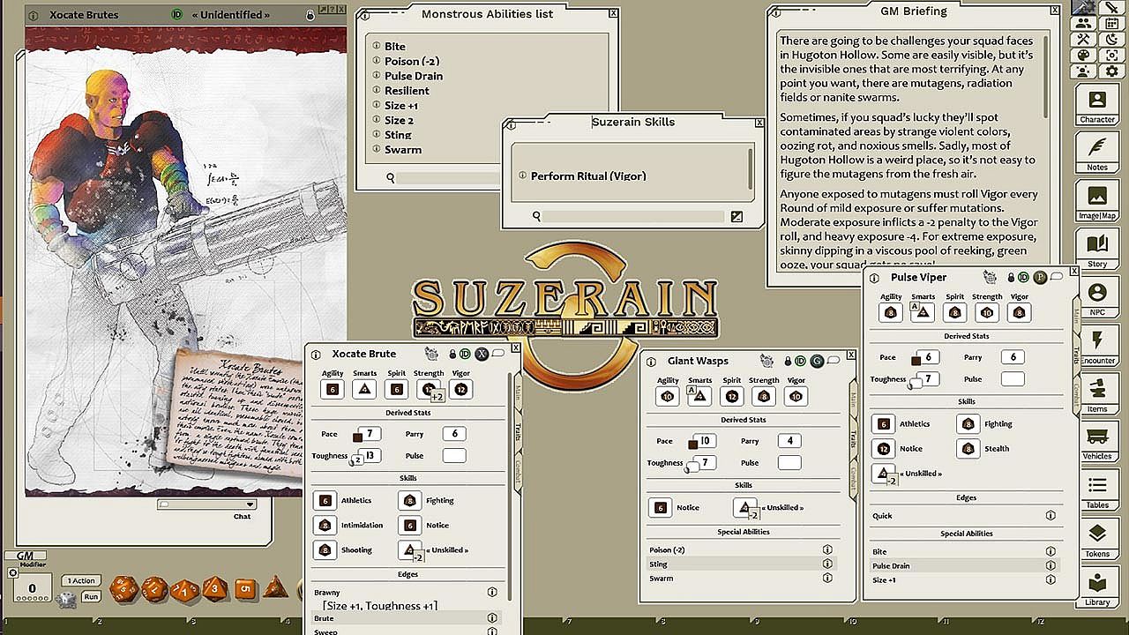Open the Story sidebar section
The width and height of the screenshot is (1129, 635).
pyautogui.click(x=1096, y=250)
